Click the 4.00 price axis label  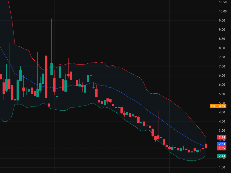tap(222, 122)
